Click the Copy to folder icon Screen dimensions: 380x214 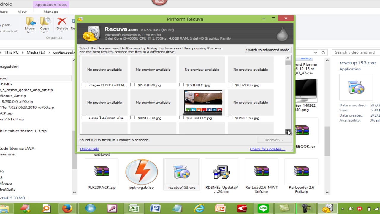pos(45,21)
